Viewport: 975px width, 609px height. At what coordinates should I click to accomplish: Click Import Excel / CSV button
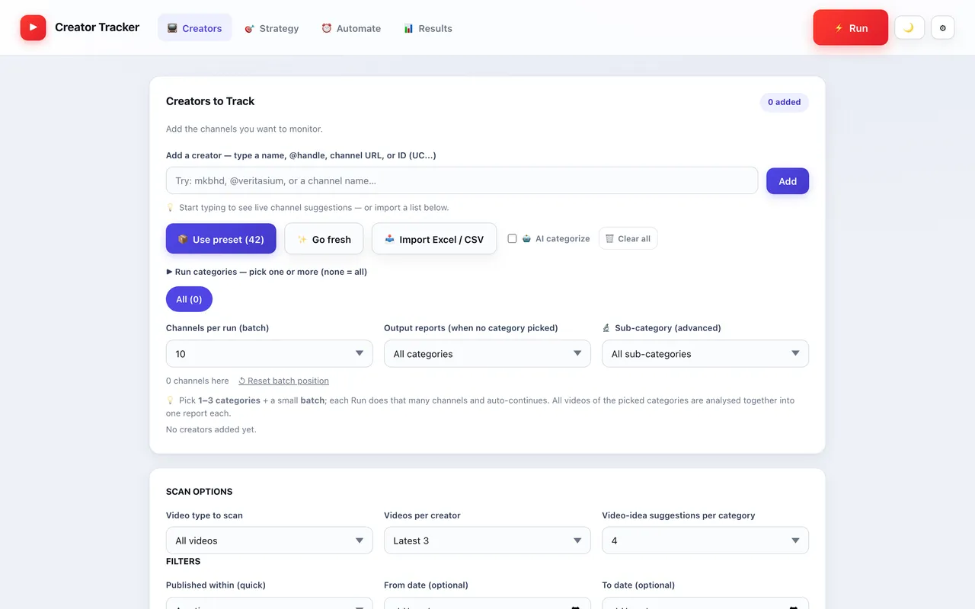pos(434,239)
